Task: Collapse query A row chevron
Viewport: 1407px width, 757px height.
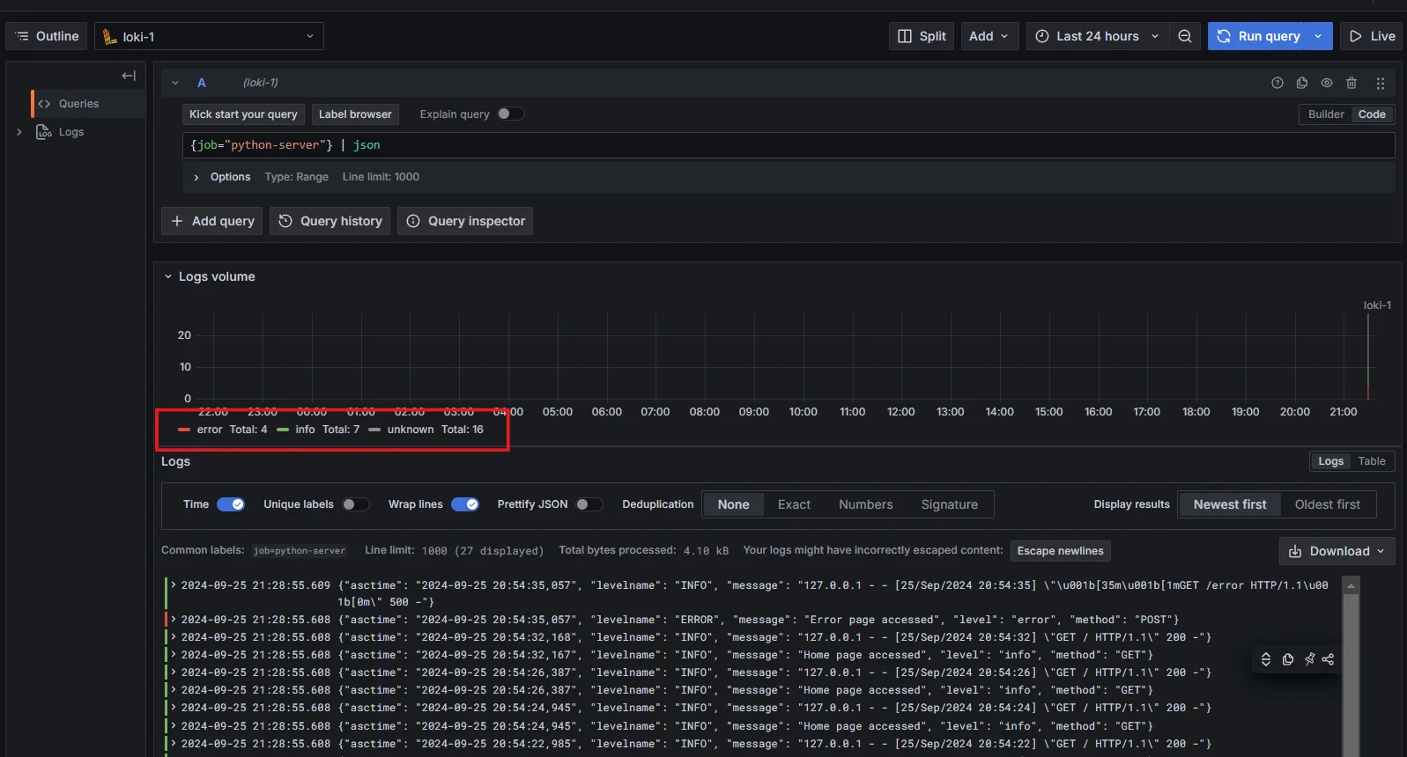Action: click(x=175, y=83)
